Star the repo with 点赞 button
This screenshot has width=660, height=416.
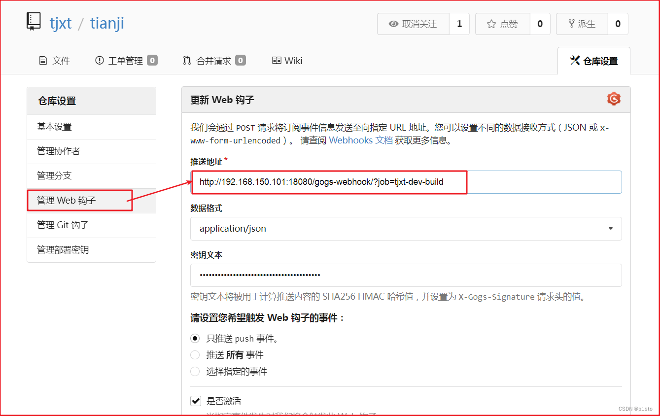(x=503, y=24)
